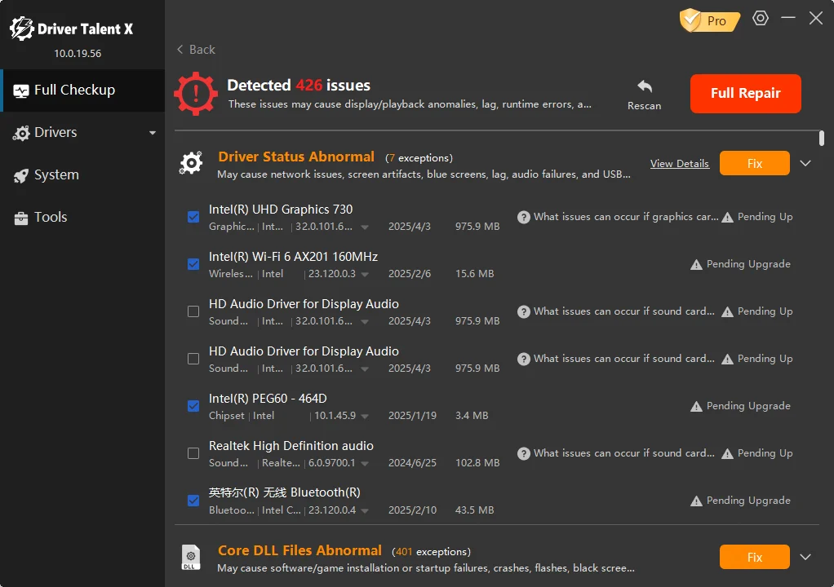Click the Full Checkup monitor icon
The image size is (834, 587).
click(x=21, y=90)
